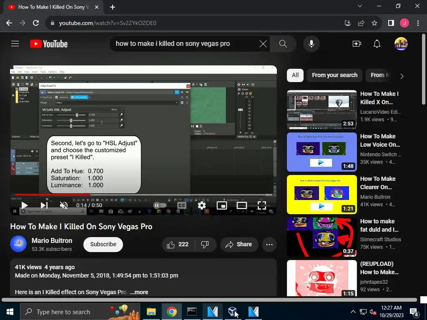Click the taskbar Type here to search box
Viewport: 427px width, 320px height.
80,312
